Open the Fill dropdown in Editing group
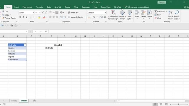 158,15
